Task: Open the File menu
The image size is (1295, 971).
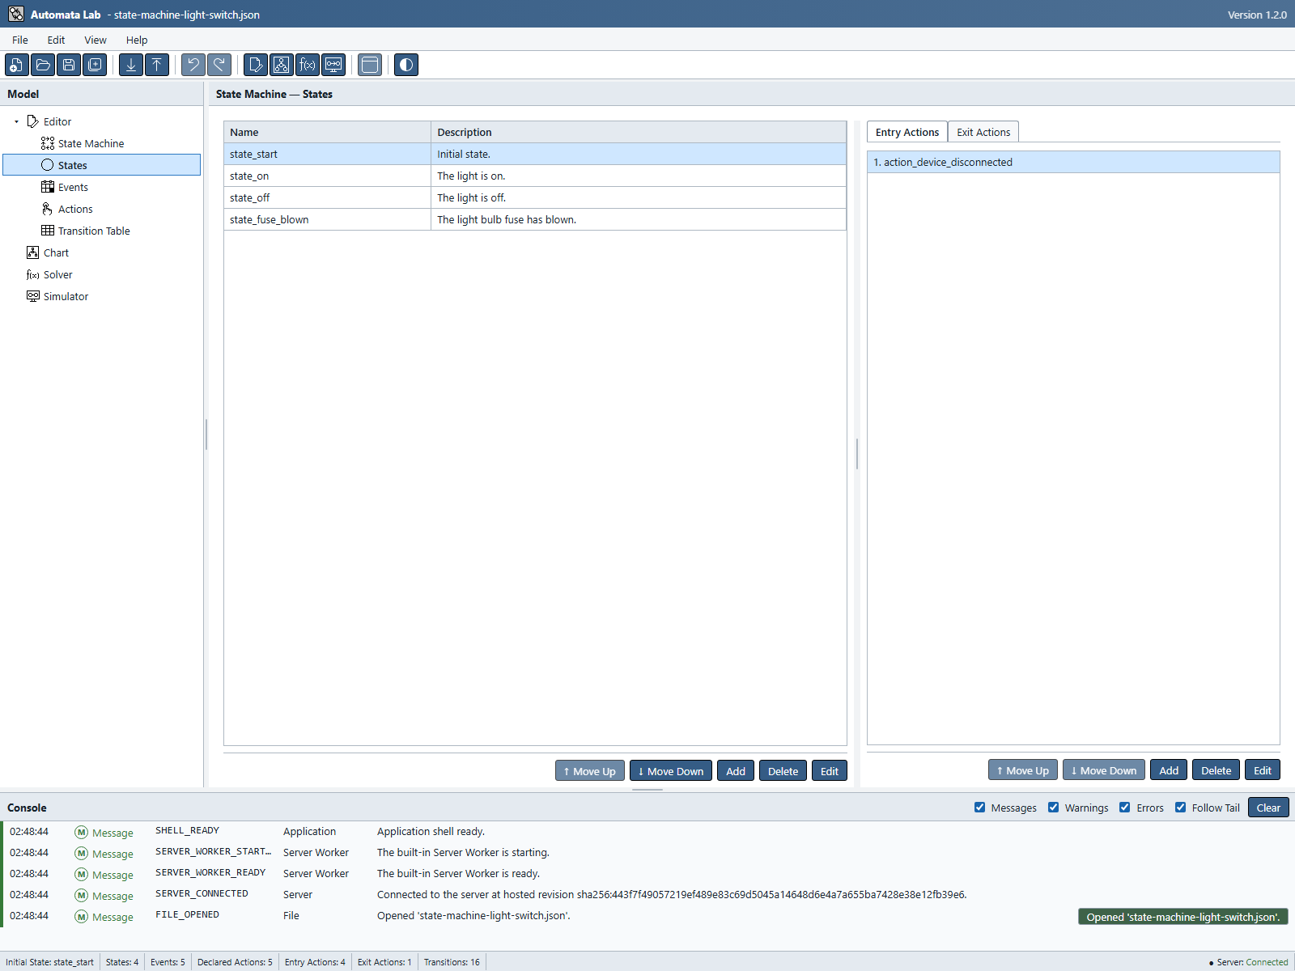Action: (x=20, y=40)
